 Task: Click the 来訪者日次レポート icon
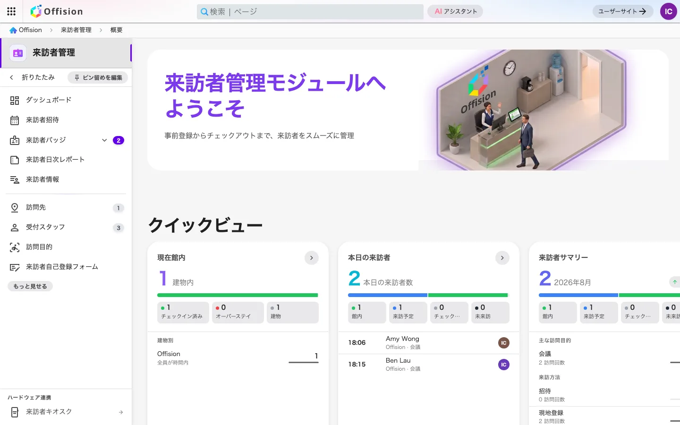click(15, 160)
